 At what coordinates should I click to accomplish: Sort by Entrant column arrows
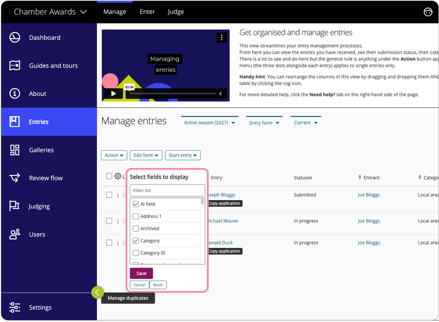360,177
